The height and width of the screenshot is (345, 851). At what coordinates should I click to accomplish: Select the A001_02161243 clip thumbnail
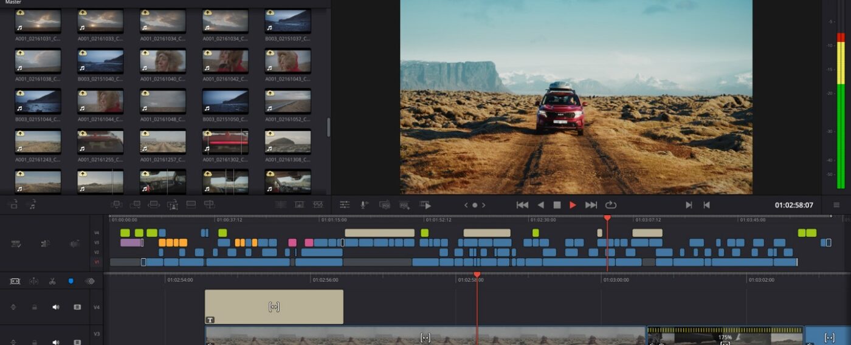pos(38,142)
